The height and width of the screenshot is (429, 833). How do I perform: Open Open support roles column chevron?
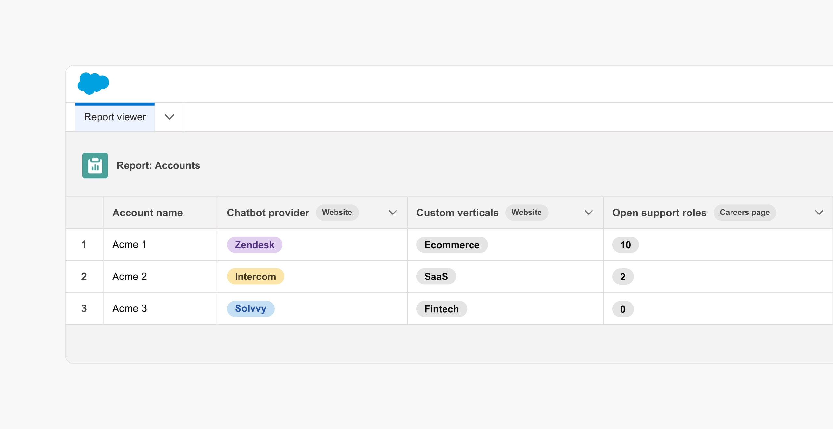pyautogui.click(x=819, y=213)
